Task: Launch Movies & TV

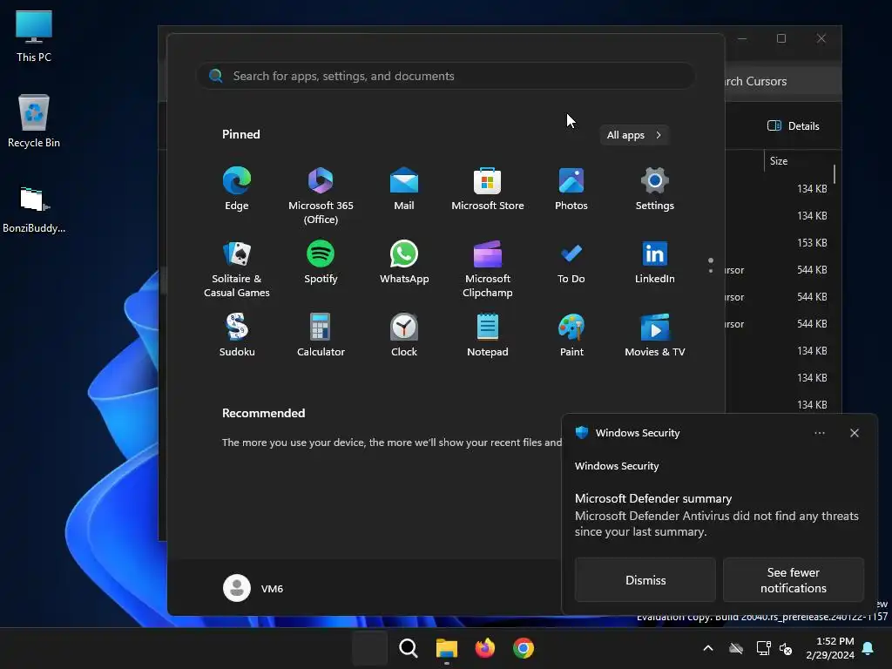Action: coord(655,335)
